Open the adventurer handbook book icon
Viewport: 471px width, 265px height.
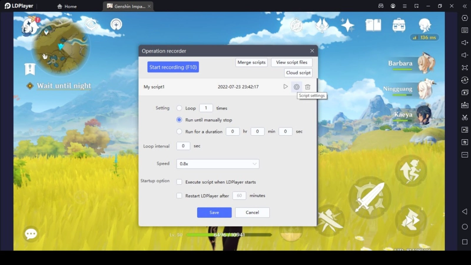click(x=373, y=25)
